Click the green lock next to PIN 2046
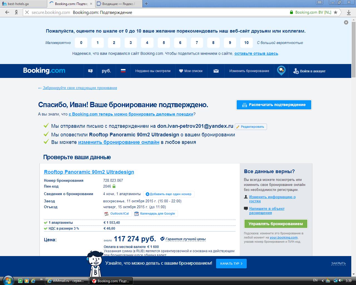This screenshot has height=285, width=356. click(114, 186)
